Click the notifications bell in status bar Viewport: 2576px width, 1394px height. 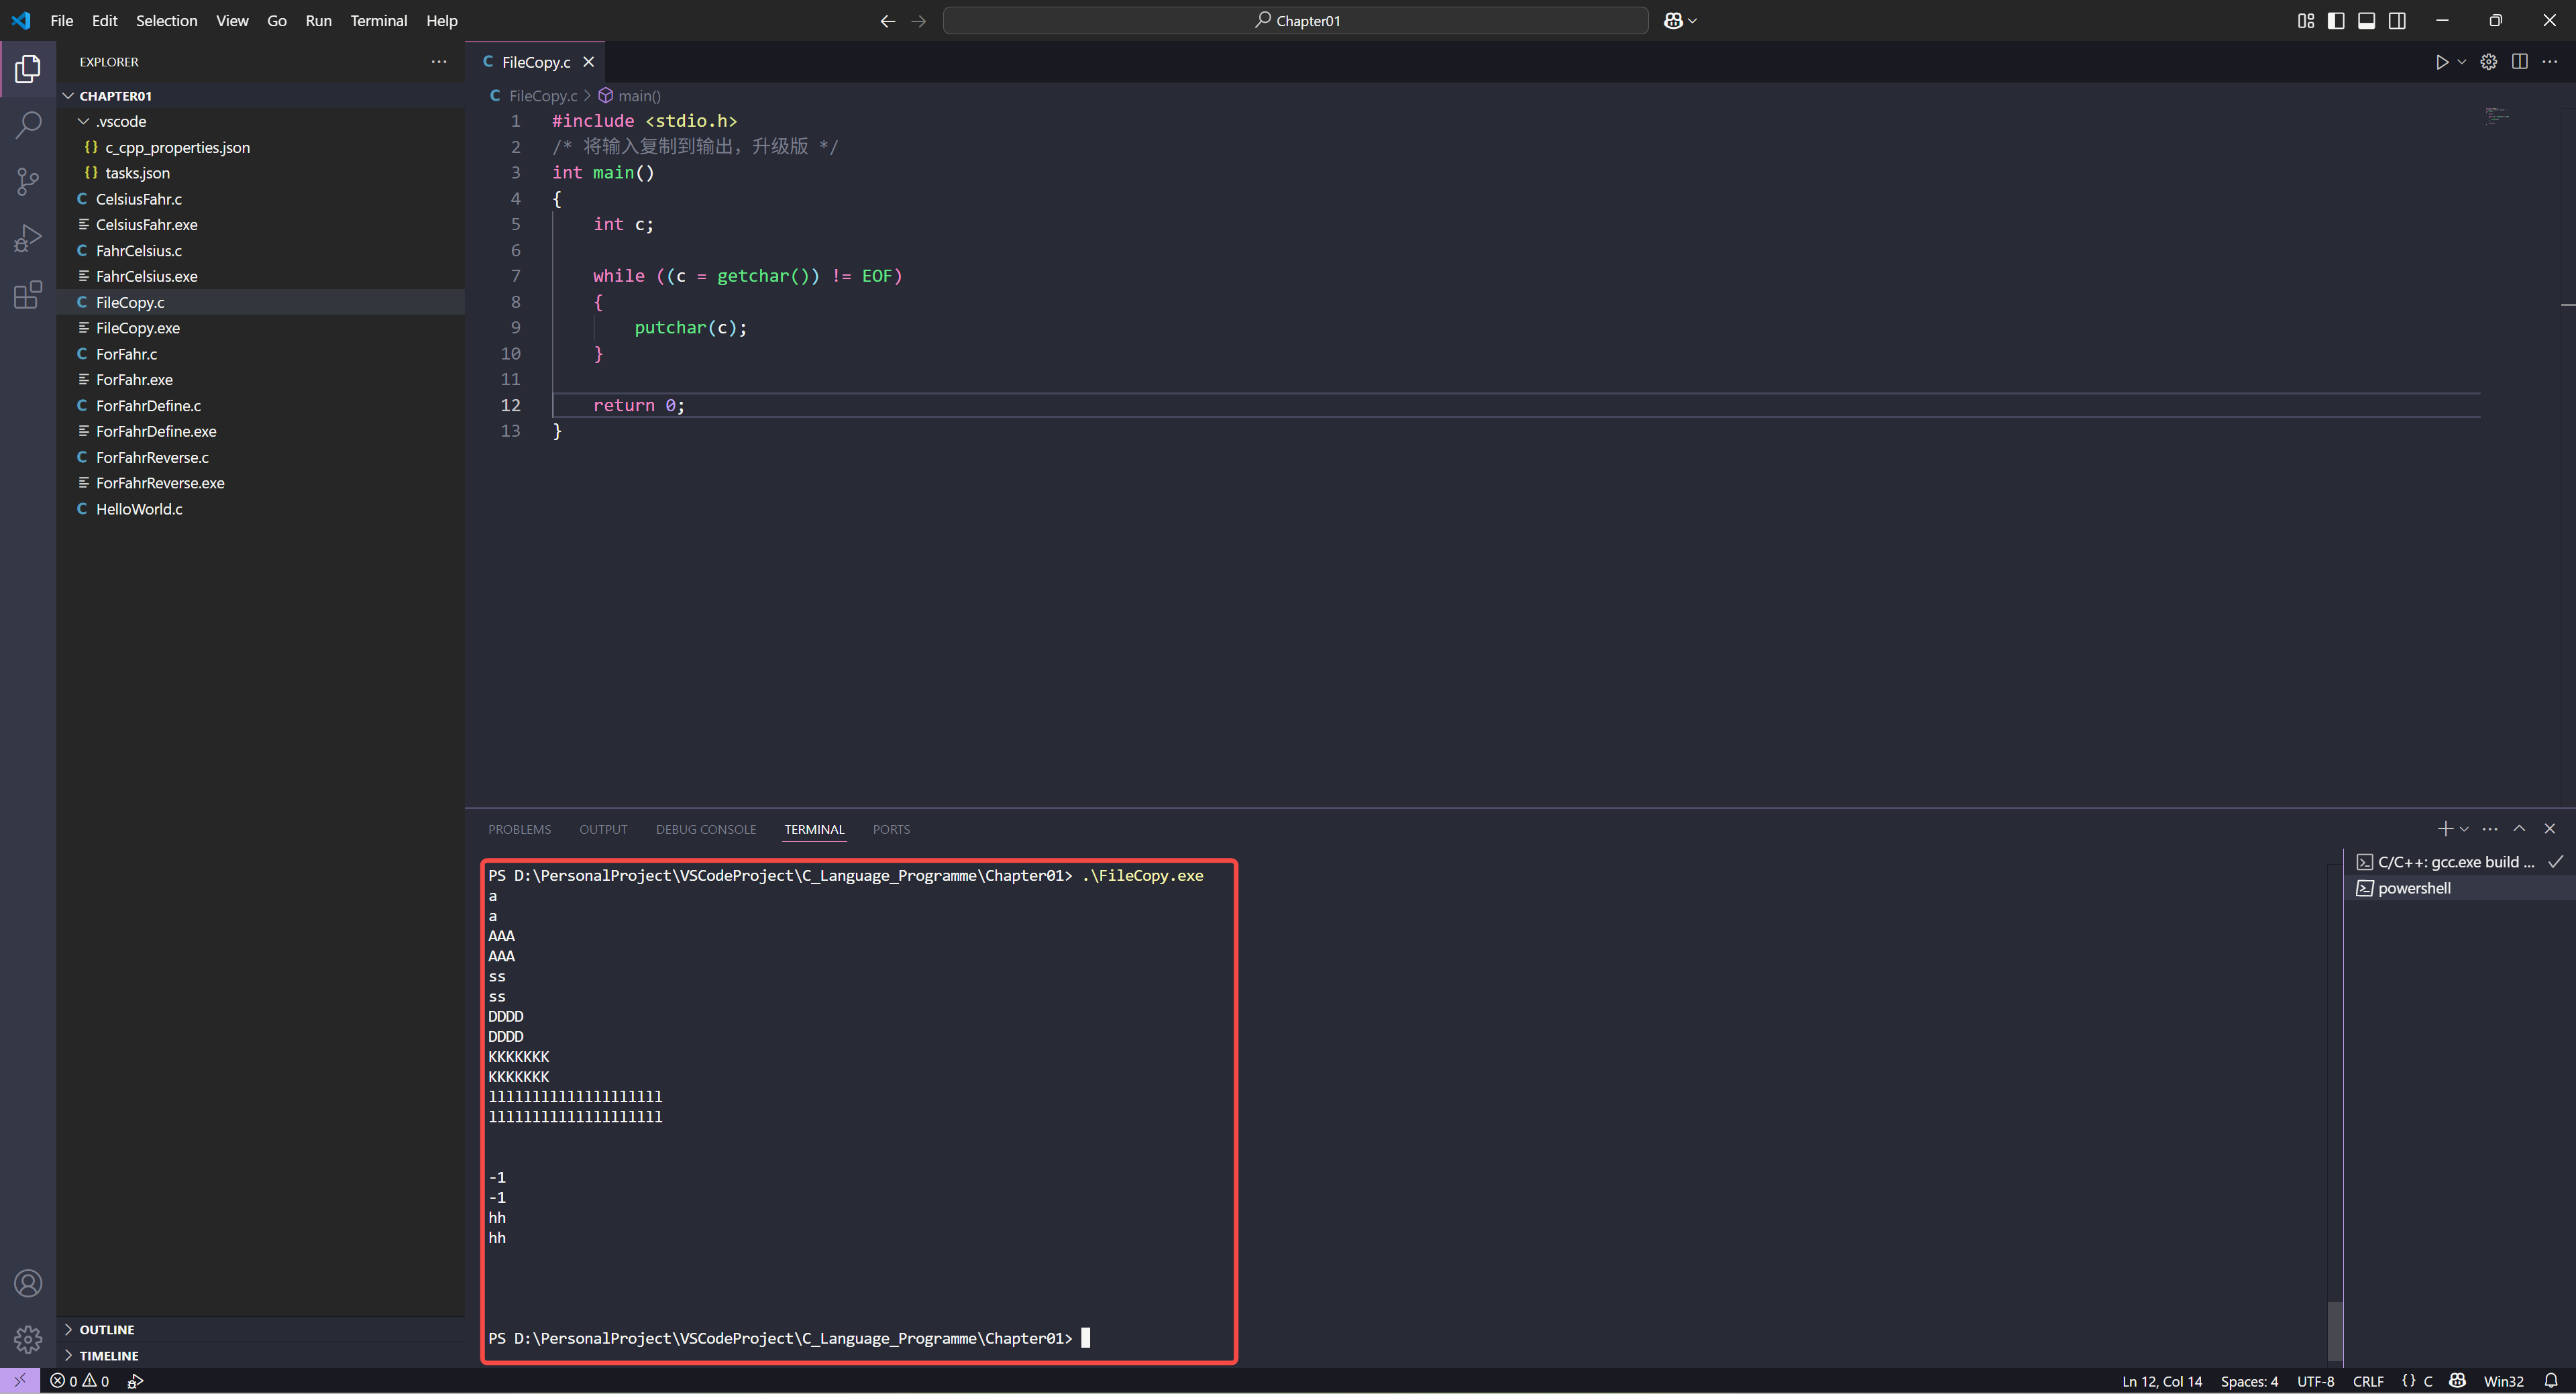point(2550,1381)
